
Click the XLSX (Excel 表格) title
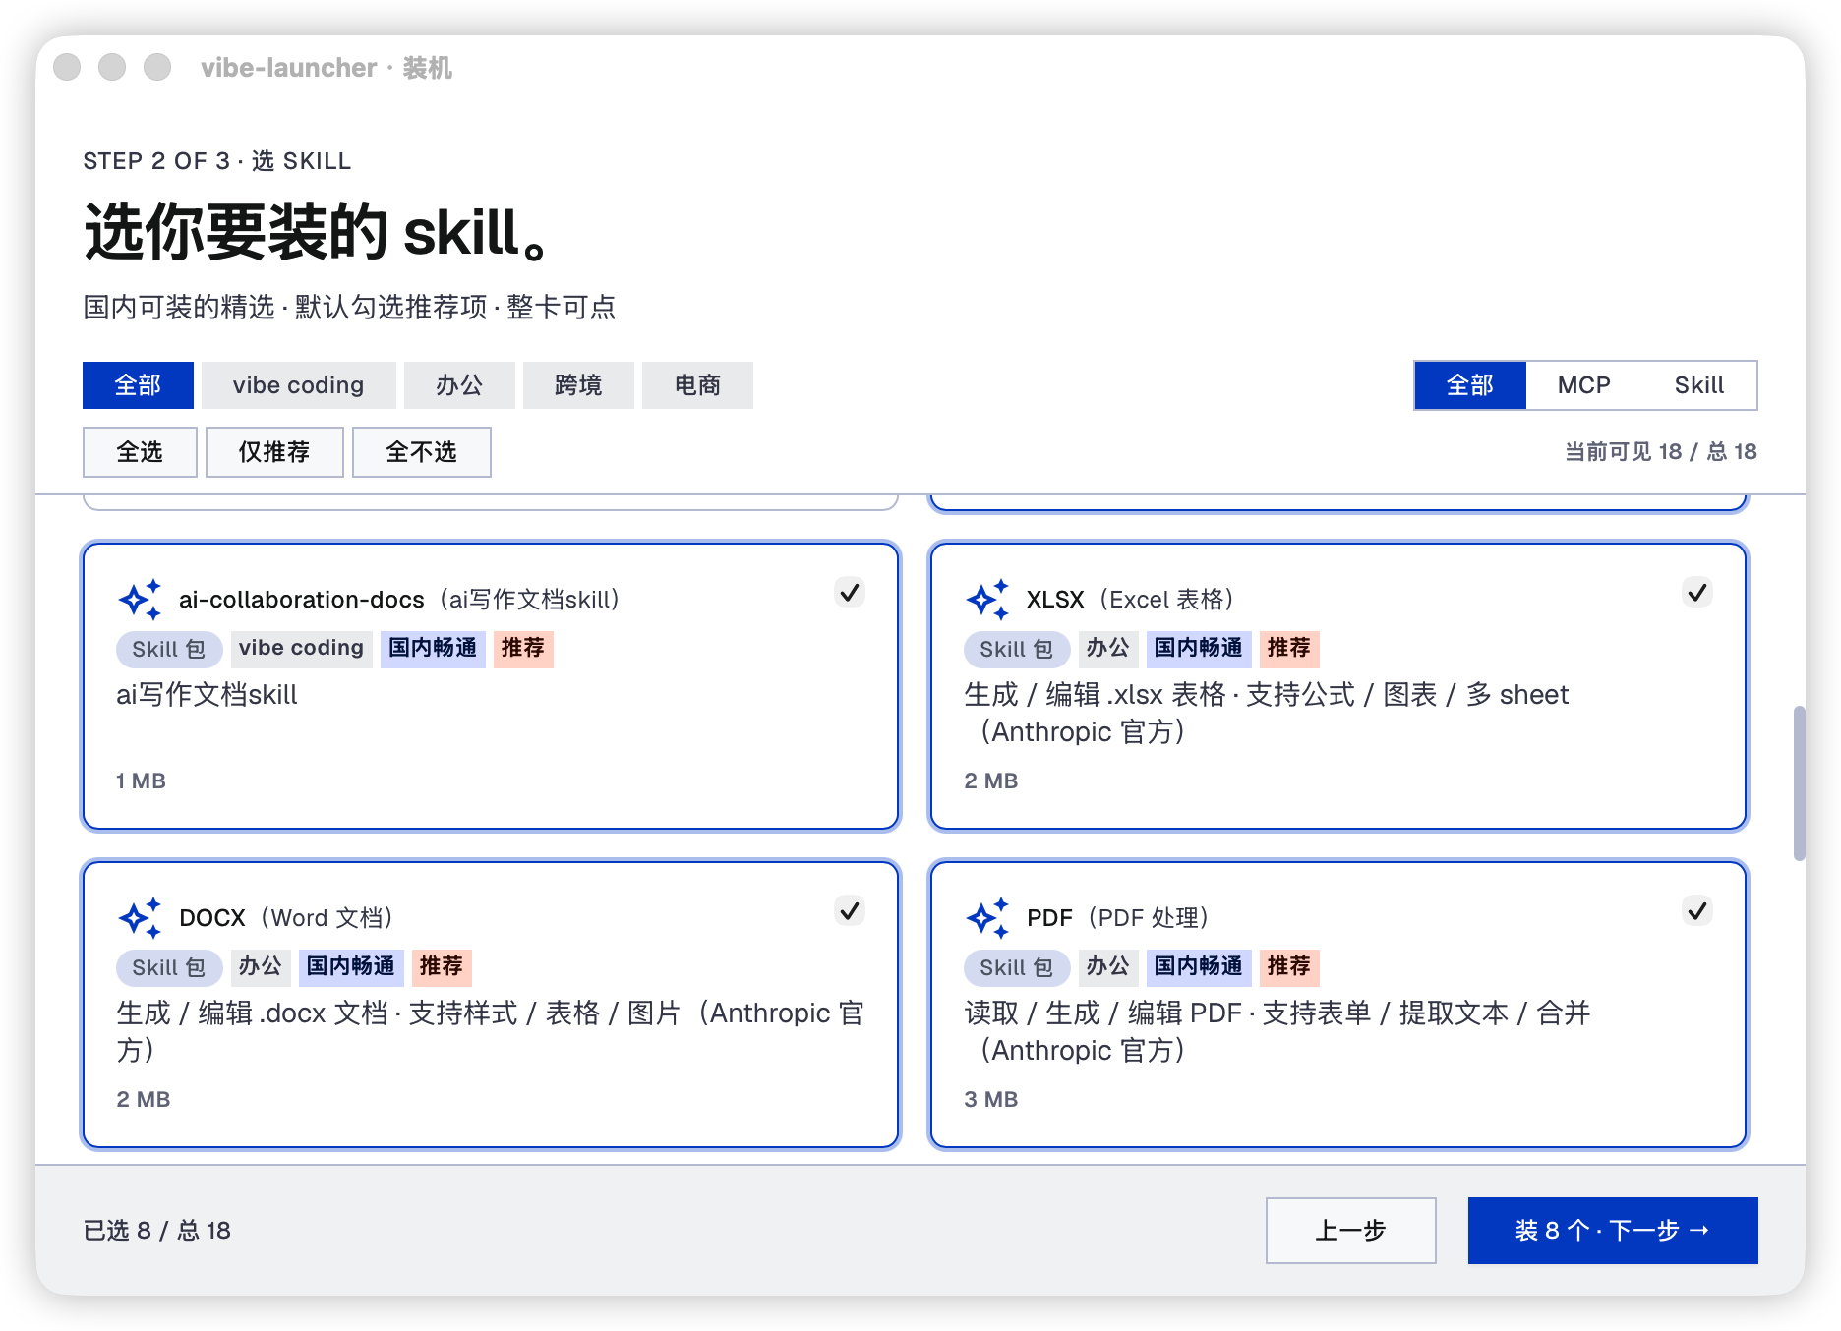1130,600
